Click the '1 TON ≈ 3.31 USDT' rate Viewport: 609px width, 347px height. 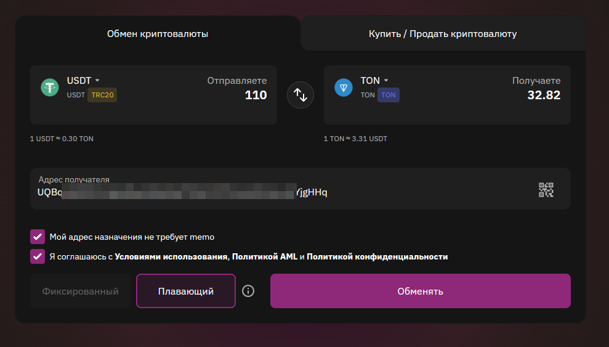click(x=355, y=139)
